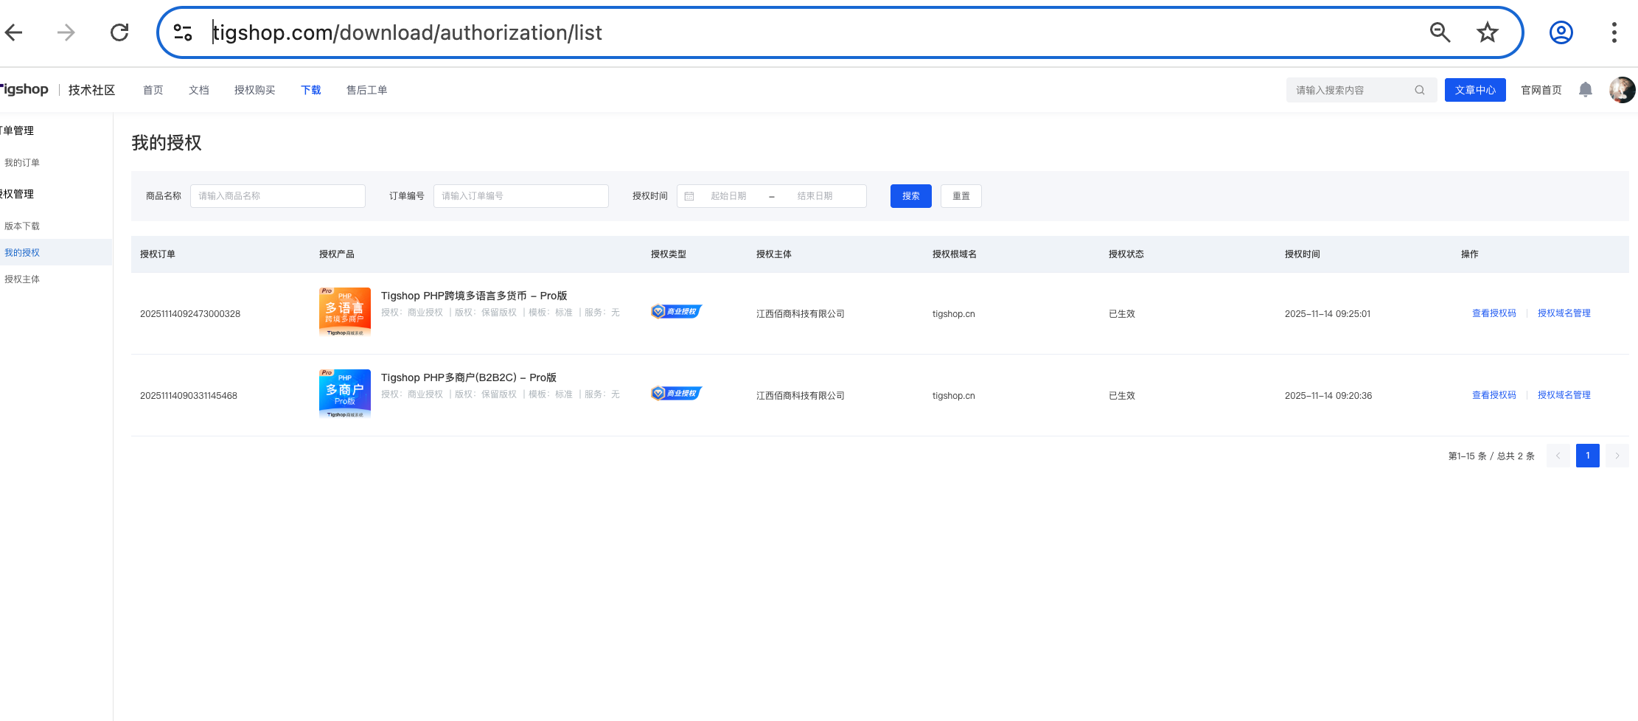Image resolution: width=1638 pixels, height=721 pixels.
Task: Switch to the 授权购买 nav tab
Action: [x=254, y=90]
